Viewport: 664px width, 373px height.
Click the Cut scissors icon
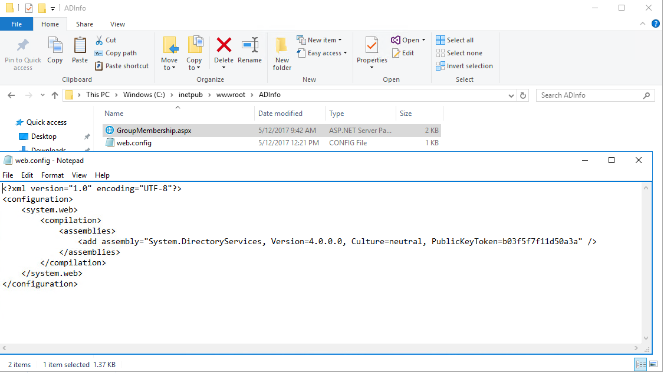99,40
